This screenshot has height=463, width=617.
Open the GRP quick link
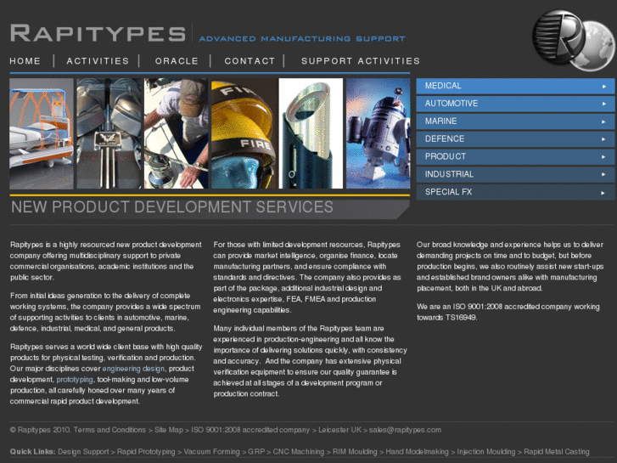coord(256,452)
